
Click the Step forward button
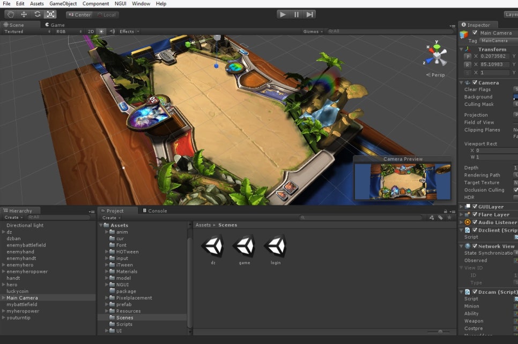click(310, 14)
